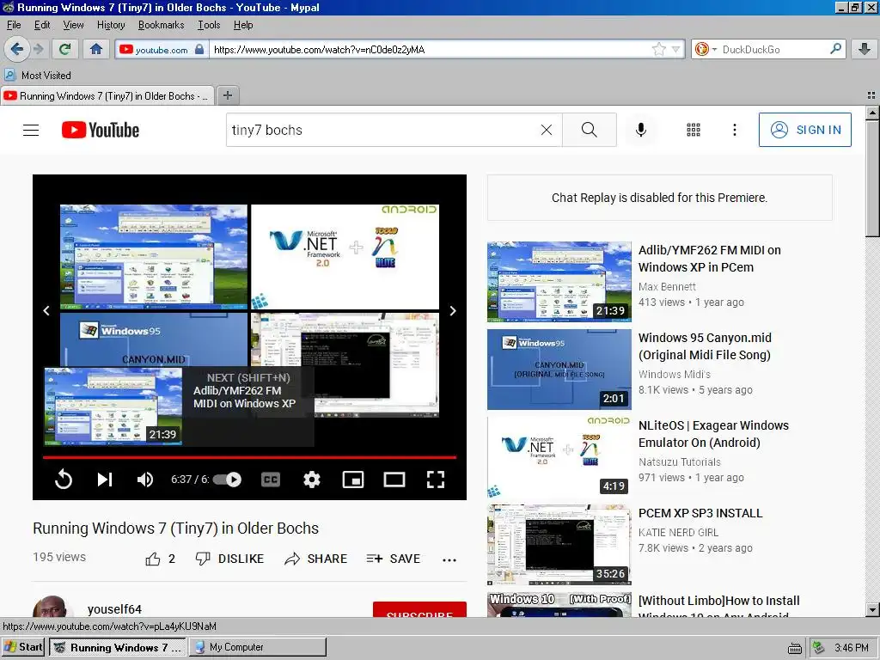The height and width of the screenshot is (660, 880).
Task: Submit search with the magnifier button
Action: (x=590, y=130)
